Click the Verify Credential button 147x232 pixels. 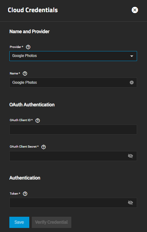tap(51, 222)
